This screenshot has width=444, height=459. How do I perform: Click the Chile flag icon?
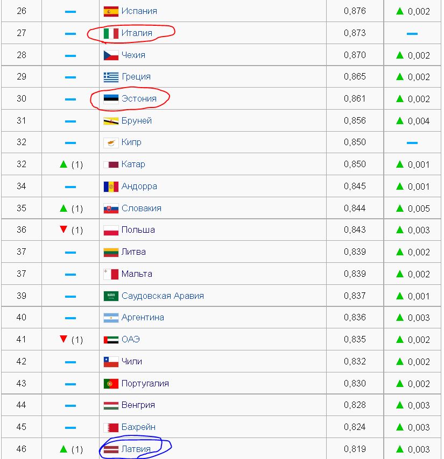pos(111,362)
